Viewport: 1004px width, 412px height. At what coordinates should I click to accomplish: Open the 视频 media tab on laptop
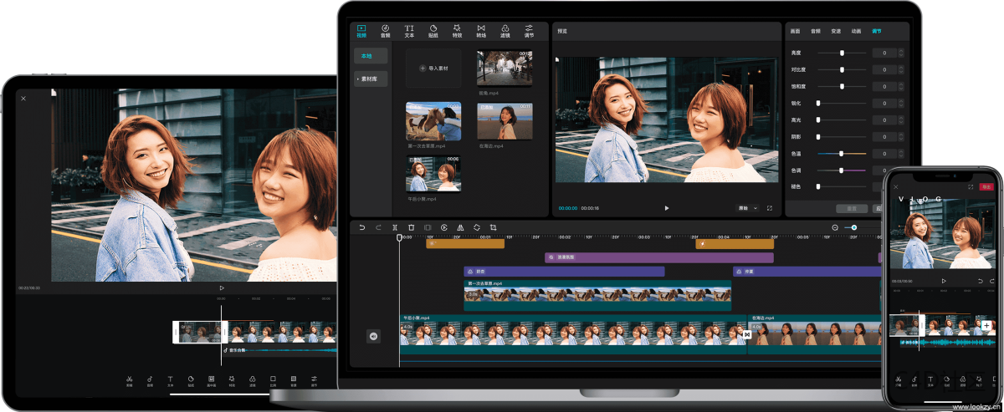pyautogui.click(x=361, y=31)
